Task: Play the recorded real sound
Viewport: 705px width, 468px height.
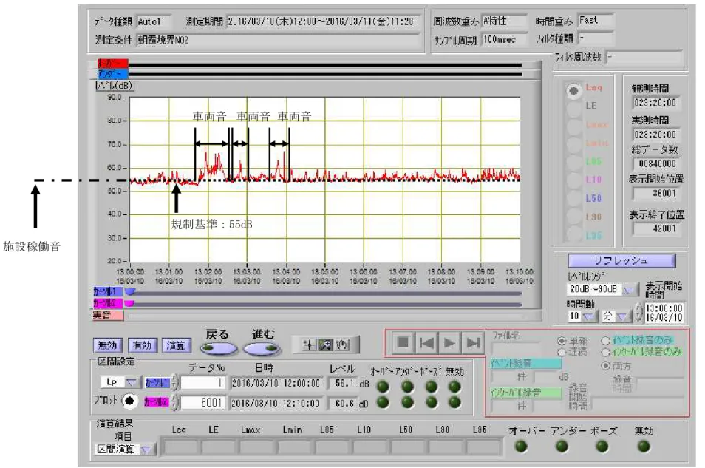Action: point(449,343)
